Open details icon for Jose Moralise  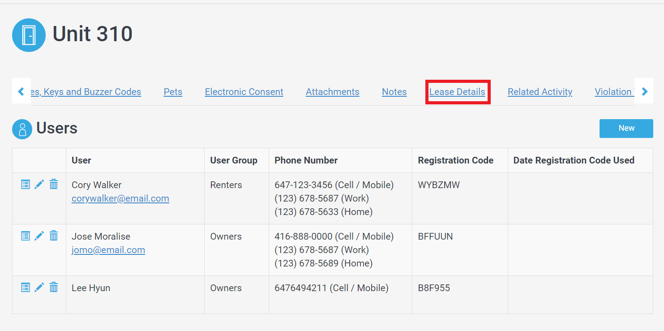click(26, 236)
